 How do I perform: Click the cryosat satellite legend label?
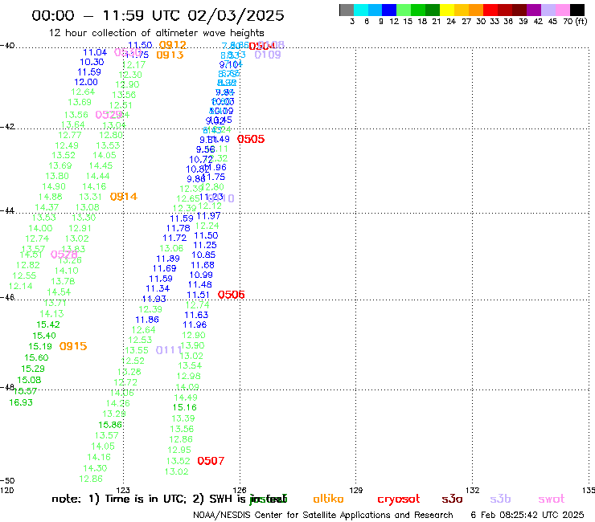pos(399,500)
